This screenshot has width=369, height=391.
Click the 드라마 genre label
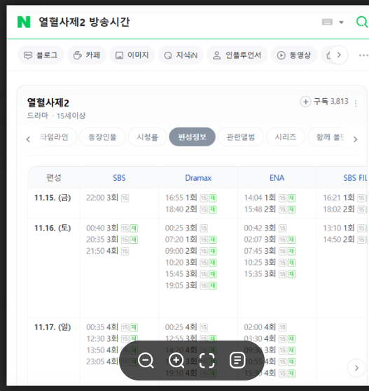38,116
